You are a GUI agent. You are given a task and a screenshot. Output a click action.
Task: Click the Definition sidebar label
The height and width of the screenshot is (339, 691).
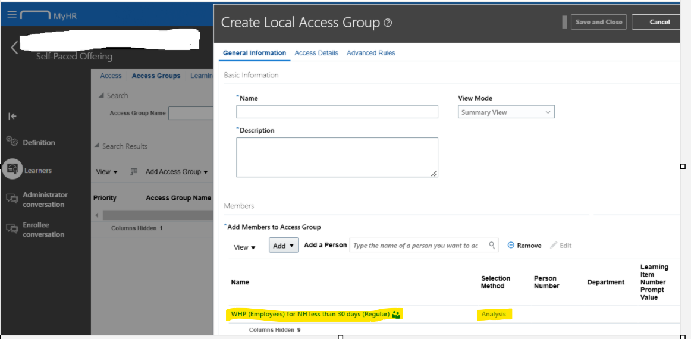tap(39, 142)
